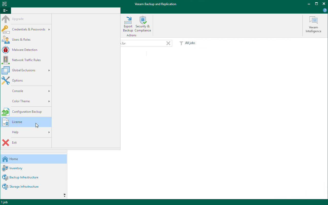The image size is (328, 205).
Task: Clear the search field with X
Action: coord(168,43)
